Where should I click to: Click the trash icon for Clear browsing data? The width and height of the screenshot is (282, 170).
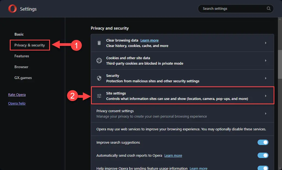click(x=99, y=43)
